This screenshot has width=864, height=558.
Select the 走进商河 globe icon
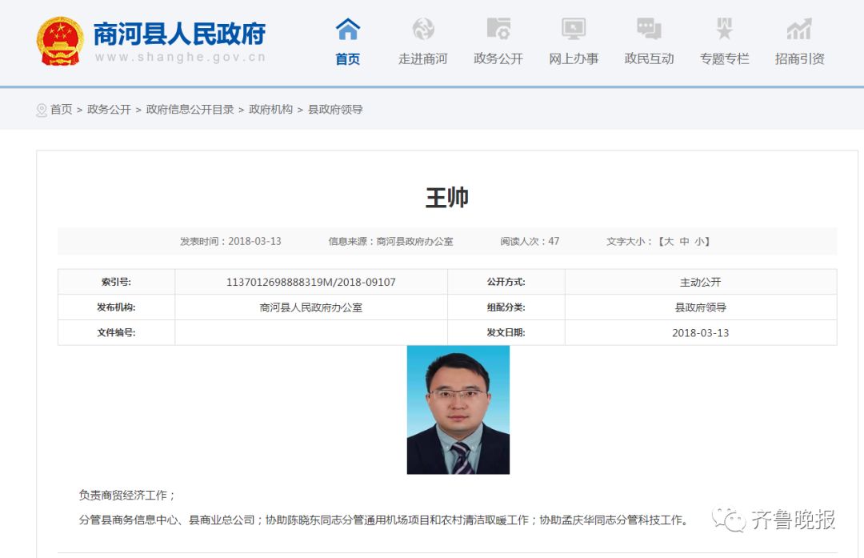(423, 29)
